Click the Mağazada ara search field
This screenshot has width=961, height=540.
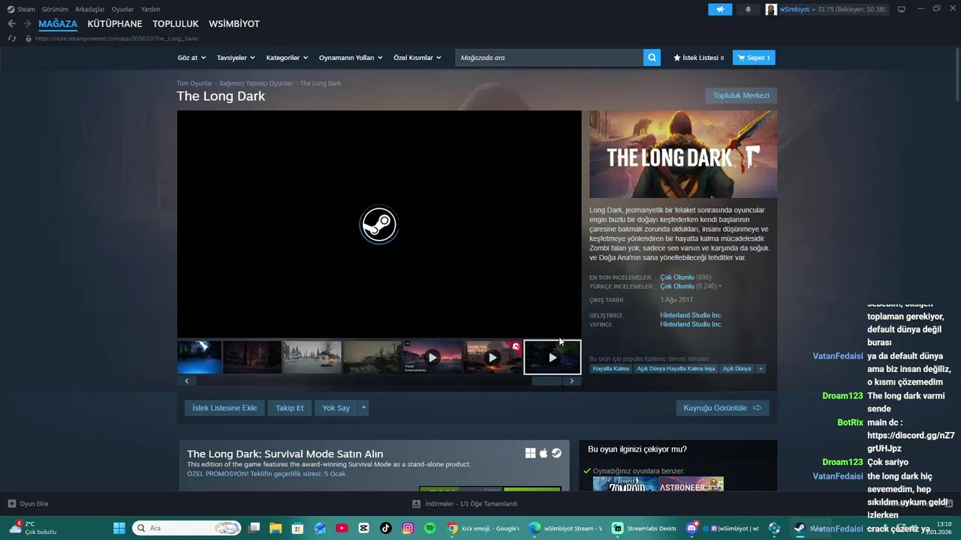(x=549, y=58)
